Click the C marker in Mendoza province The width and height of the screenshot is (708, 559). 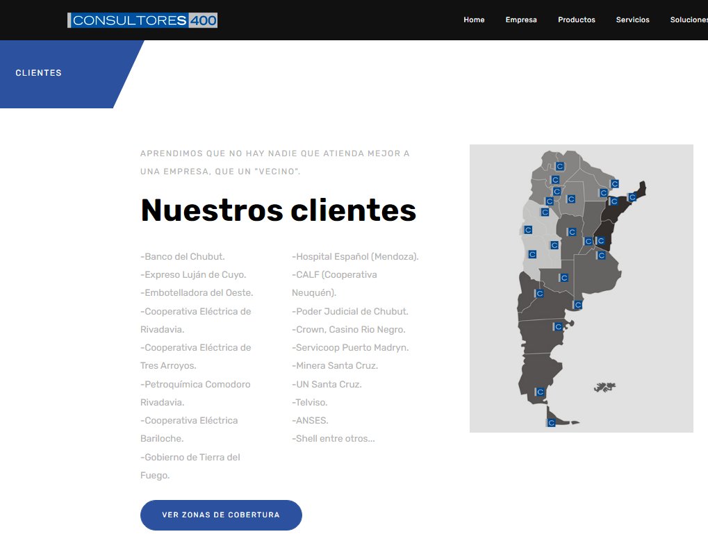532,254
